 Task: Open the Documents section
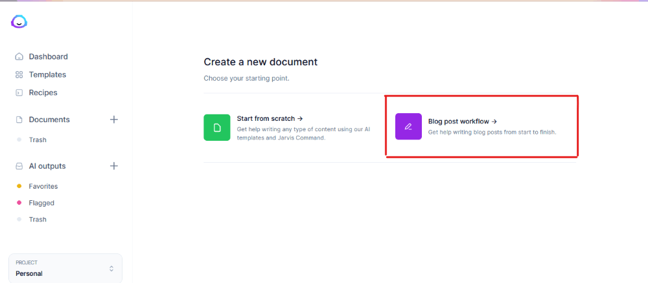pos(49,120)
